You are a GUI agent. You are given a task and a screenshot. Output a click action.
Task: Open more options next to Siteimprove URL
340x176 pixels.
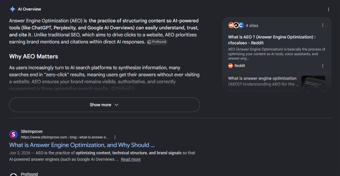click(x=115, y=137)
